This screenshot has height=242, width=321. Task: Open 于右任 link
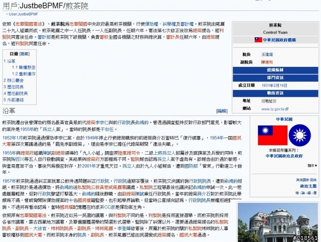pos(107,130)
